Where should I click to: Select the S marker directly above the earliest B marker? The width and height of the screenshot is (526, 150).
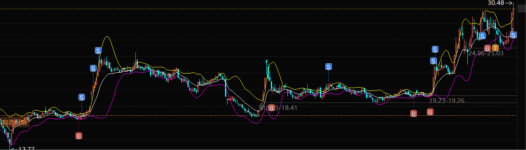[x=82, y=98]
